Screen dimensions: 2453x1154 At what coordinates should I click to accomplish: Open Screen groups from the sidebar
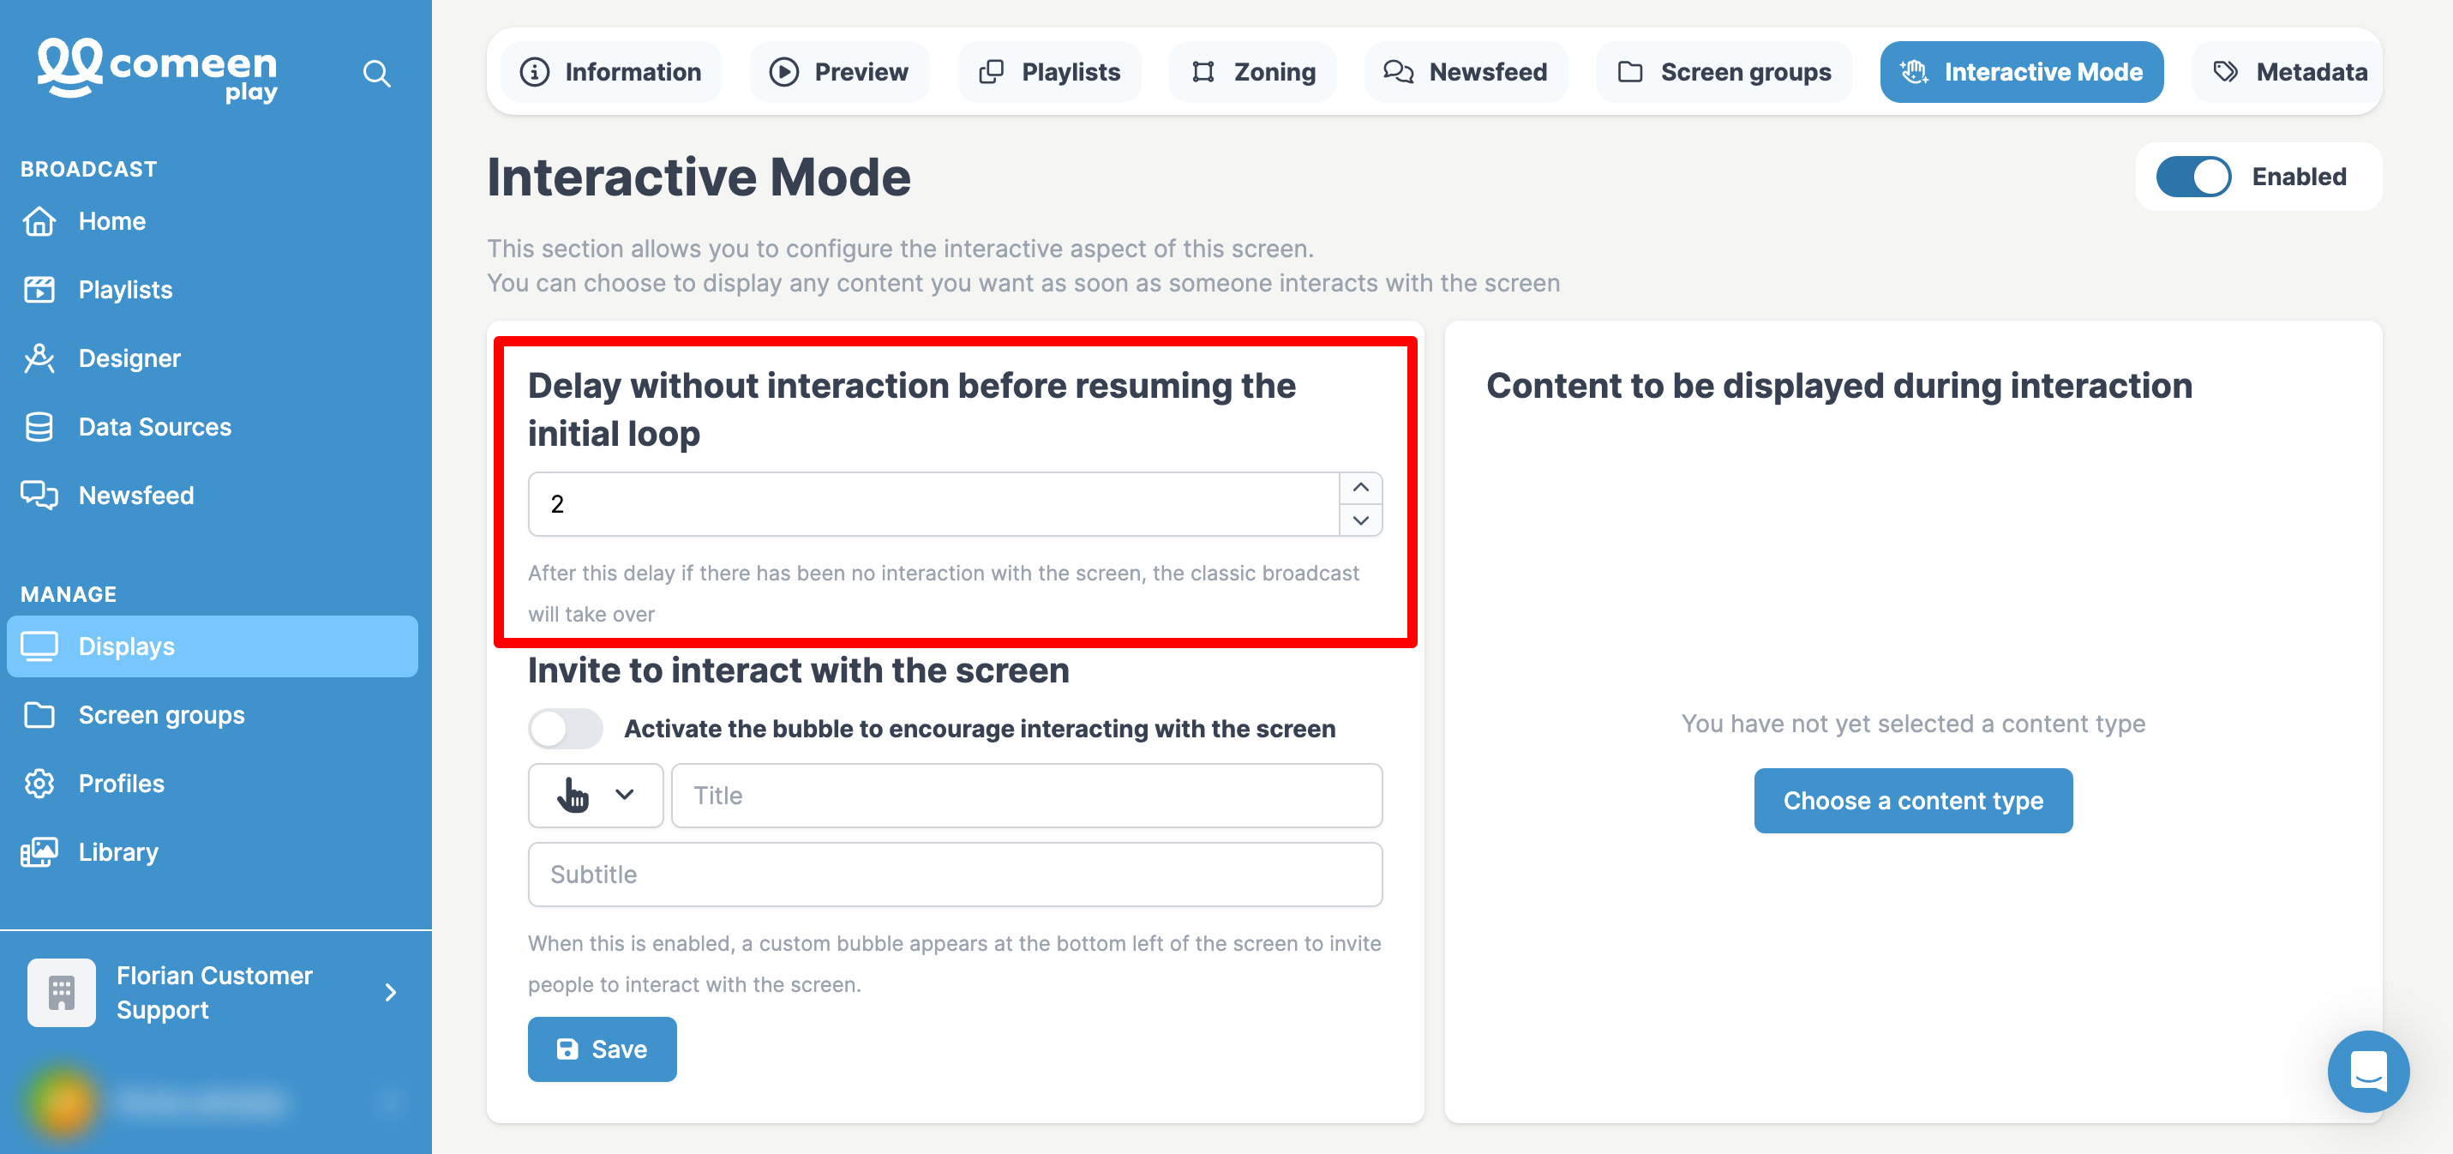tap(212, 715)
